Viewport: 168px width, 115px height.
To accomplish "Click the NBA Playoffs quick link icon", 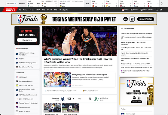I will (17, 77).
